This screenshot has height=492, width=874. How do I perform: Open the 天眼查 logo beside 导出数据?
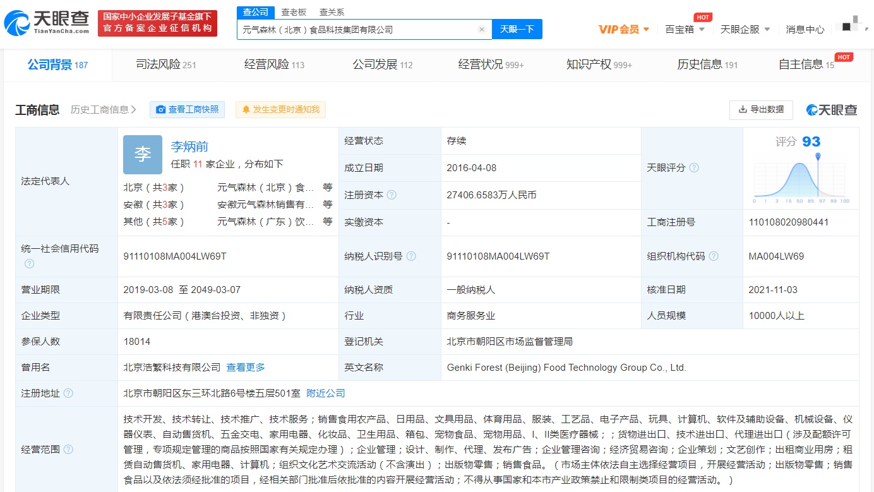832,110
